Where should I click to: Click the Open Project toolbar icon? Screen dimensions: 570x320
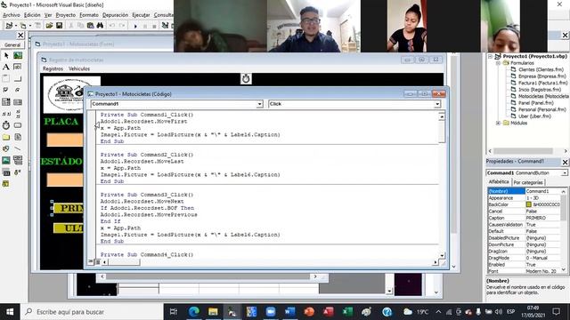(49, 26)
